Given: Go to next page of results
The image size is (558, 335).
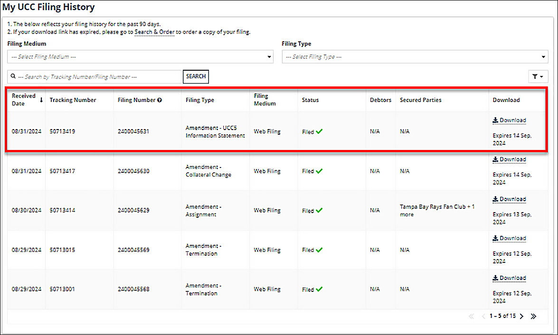Looking at the screenshot, I should coord(521,316).
